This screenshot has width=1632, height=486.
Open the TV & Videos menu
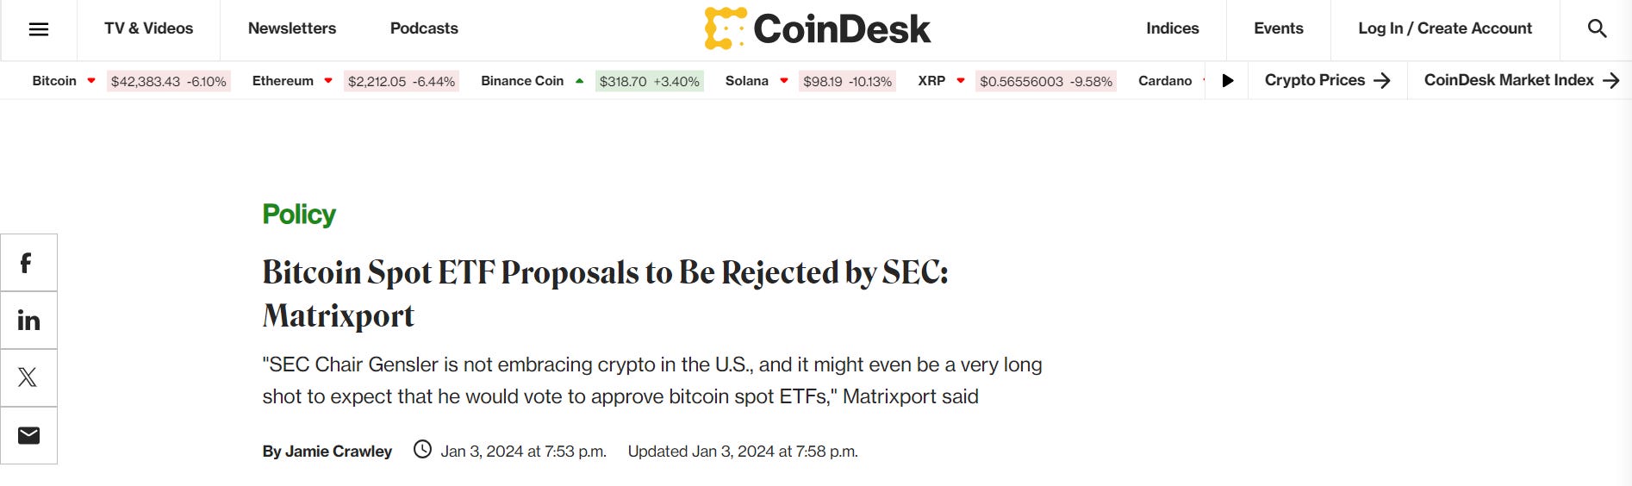148,28
